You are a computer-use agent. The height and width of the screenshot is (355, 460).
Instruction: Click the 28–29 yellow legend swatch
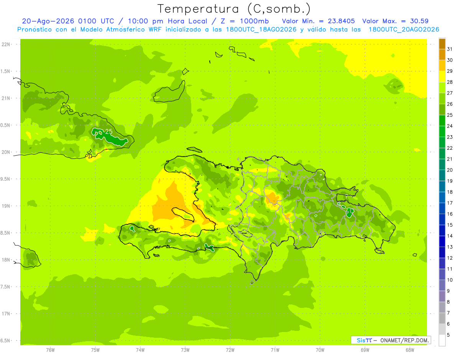coord(442,77)
